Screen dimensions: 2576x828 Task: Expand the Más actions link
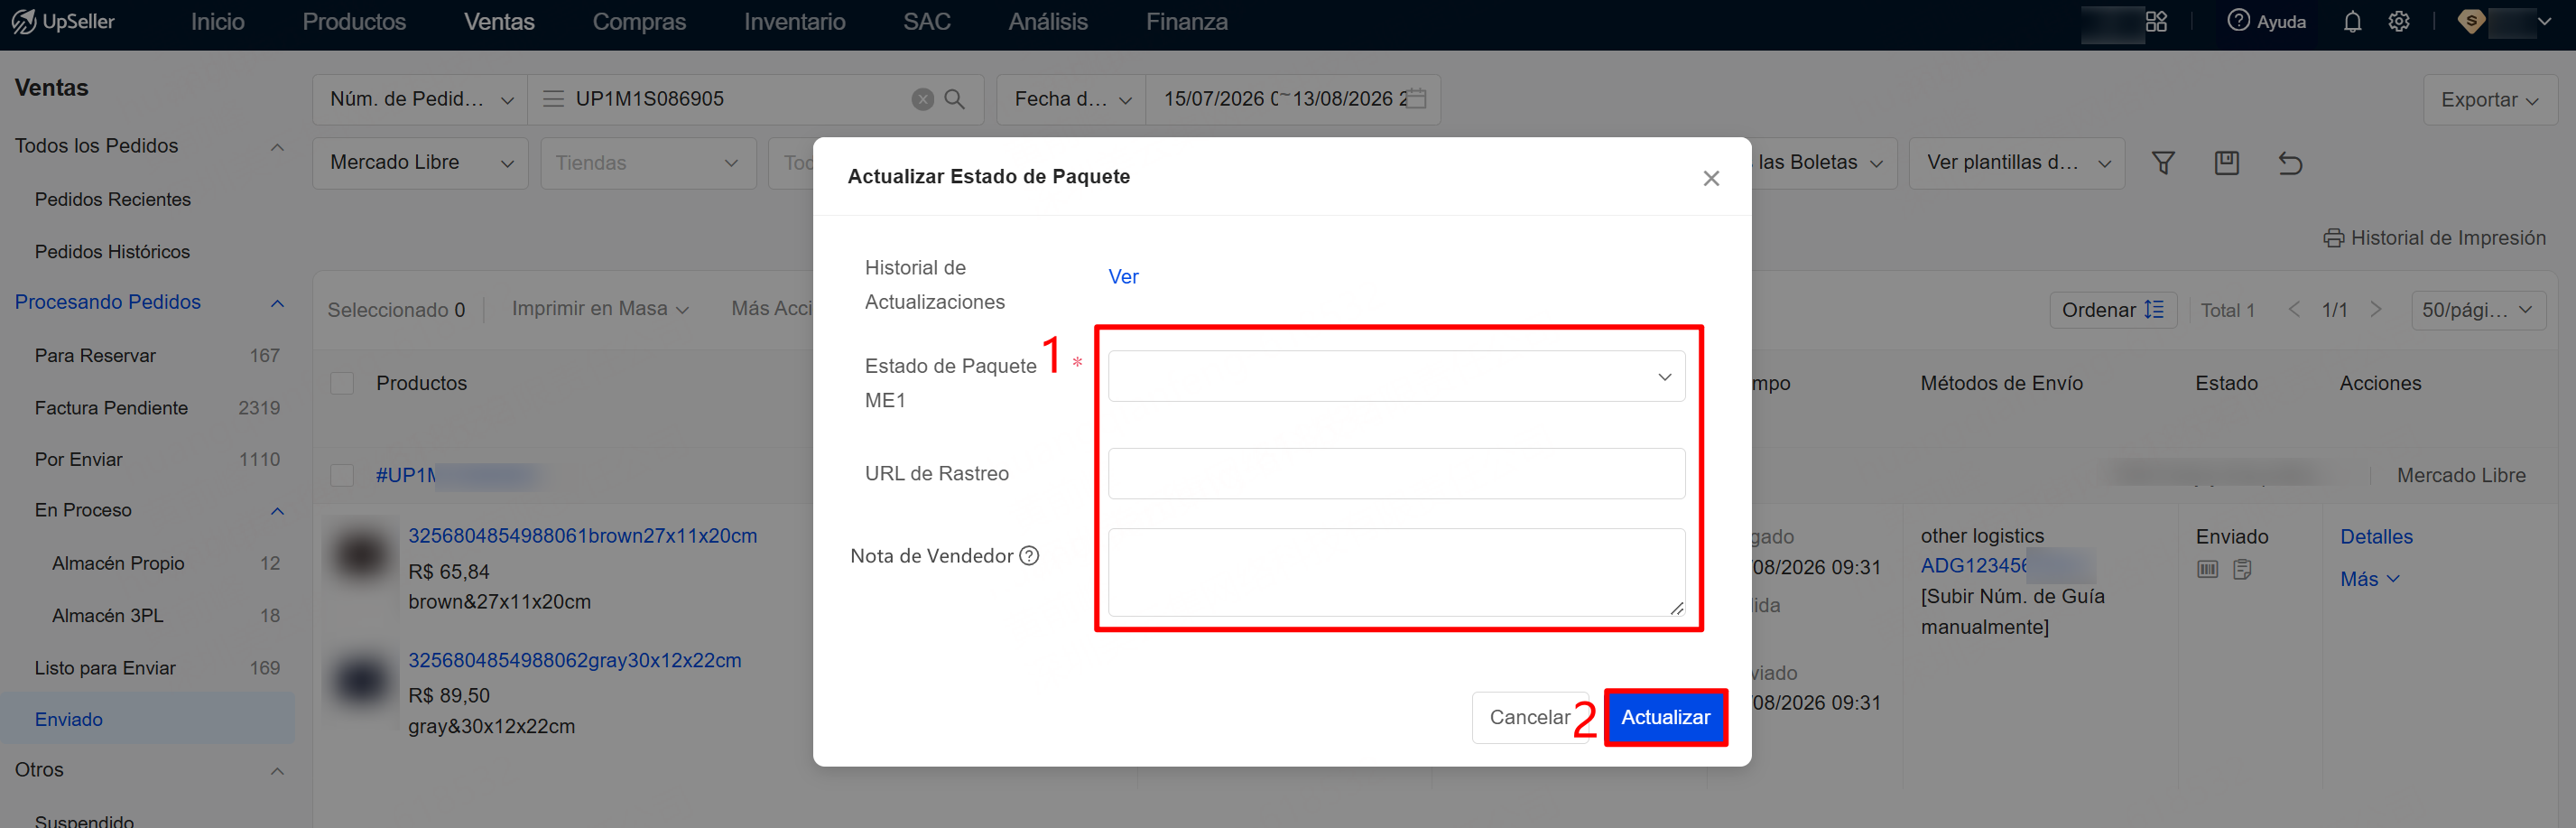[2369, 579]
